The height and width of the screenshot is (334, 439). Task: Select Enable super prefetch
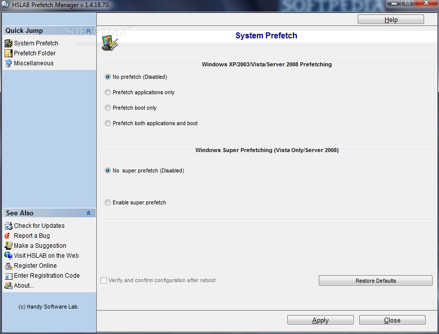click(x=108, y=202)
